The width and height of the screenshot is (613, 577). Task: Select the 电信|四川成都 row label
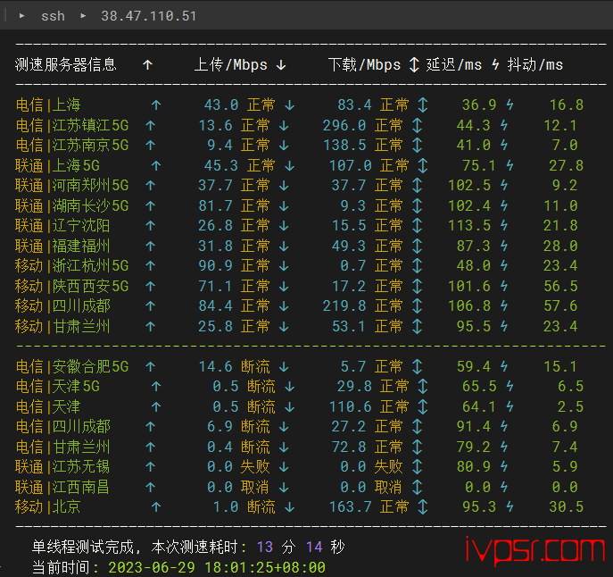62,427
